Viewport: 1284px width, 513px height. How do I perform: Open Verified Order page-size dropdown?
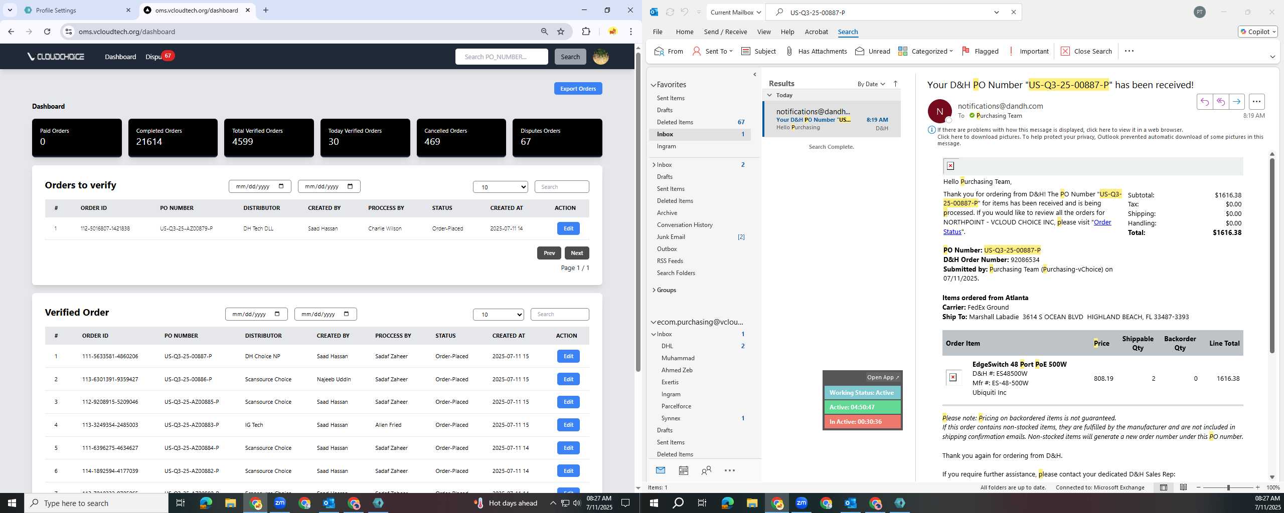coord(498,314)
